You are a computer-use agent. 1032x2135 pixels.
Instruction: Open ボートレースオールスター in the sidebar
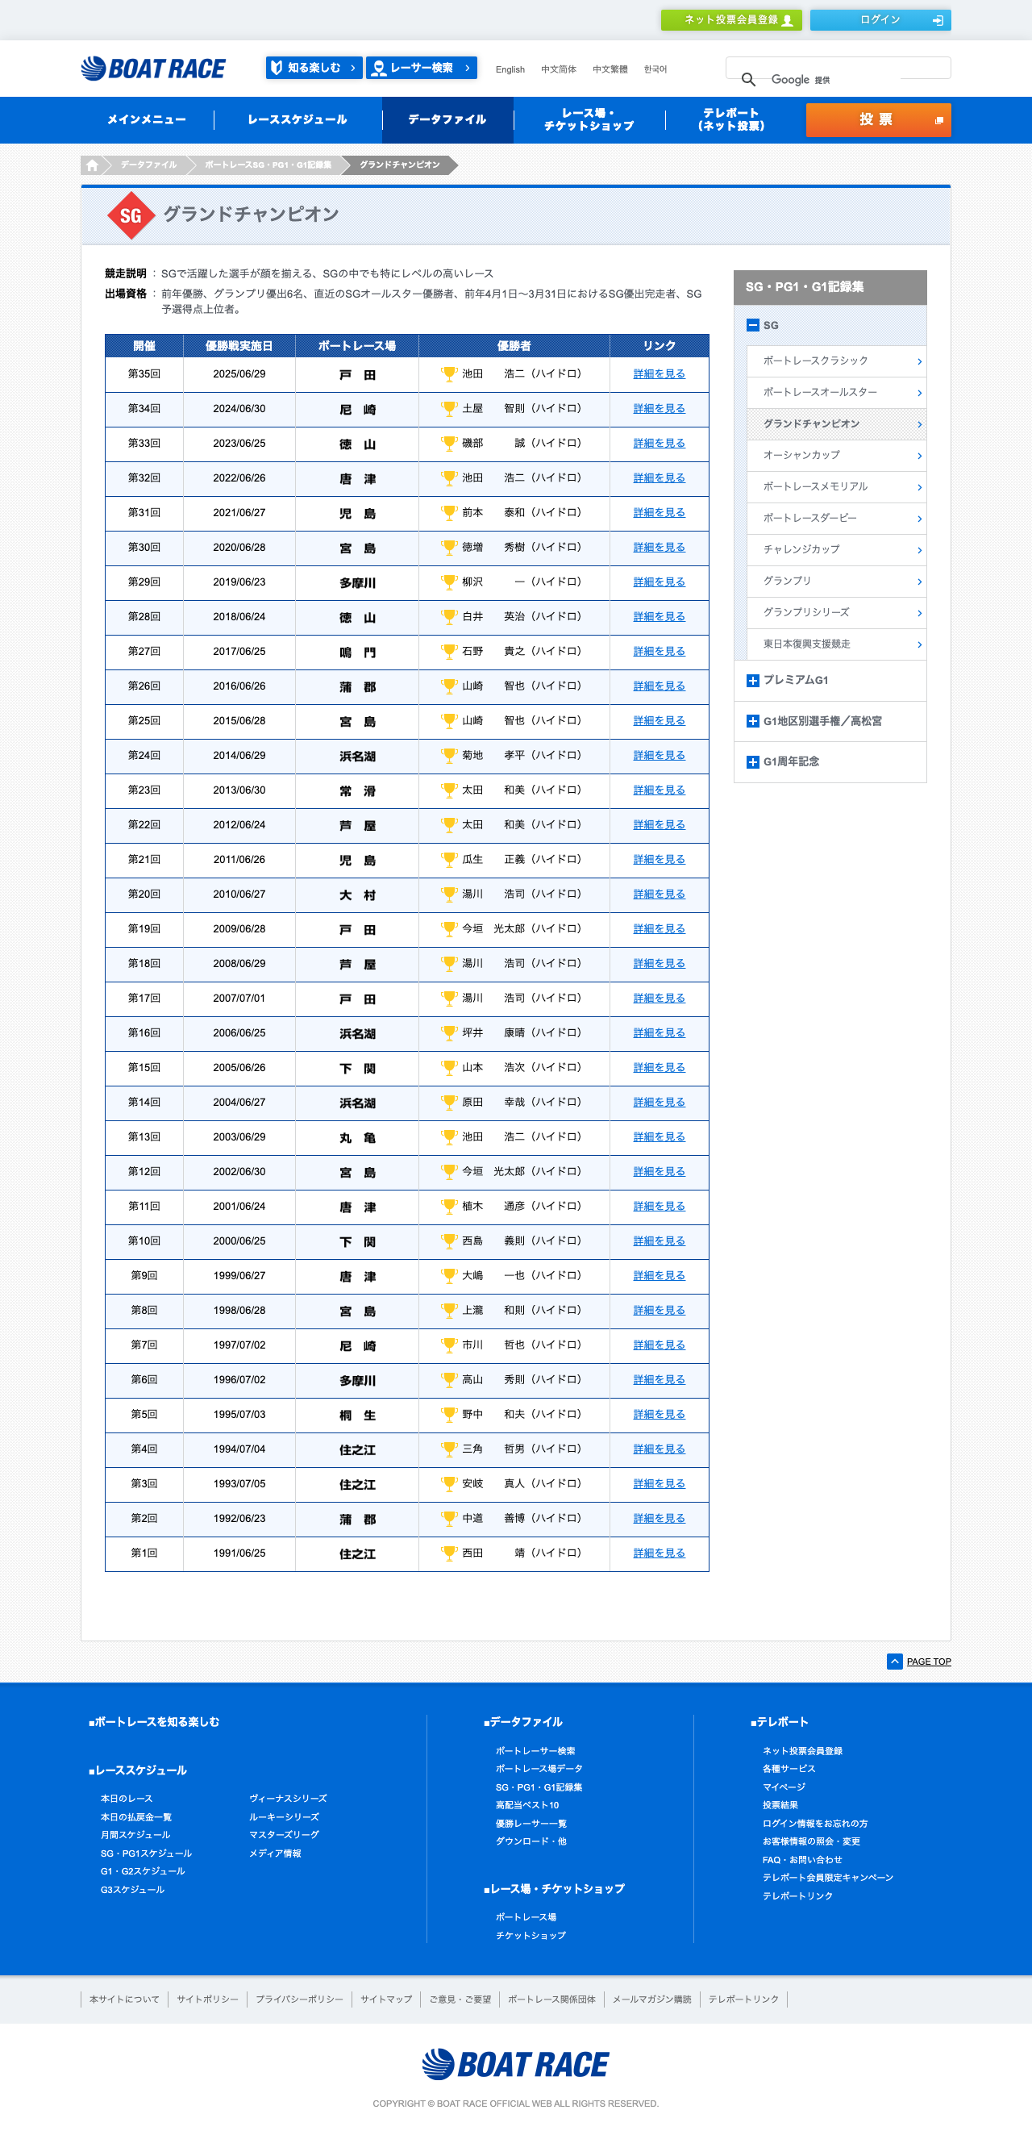[x=836, y=393]
